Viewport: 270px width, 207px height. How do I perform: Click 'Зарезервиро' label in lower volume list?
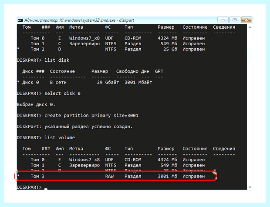[x=84, y=165]
